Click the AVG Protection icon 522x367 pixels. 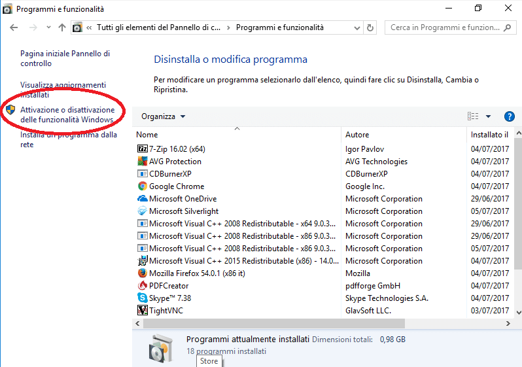(x=143, y=161)
